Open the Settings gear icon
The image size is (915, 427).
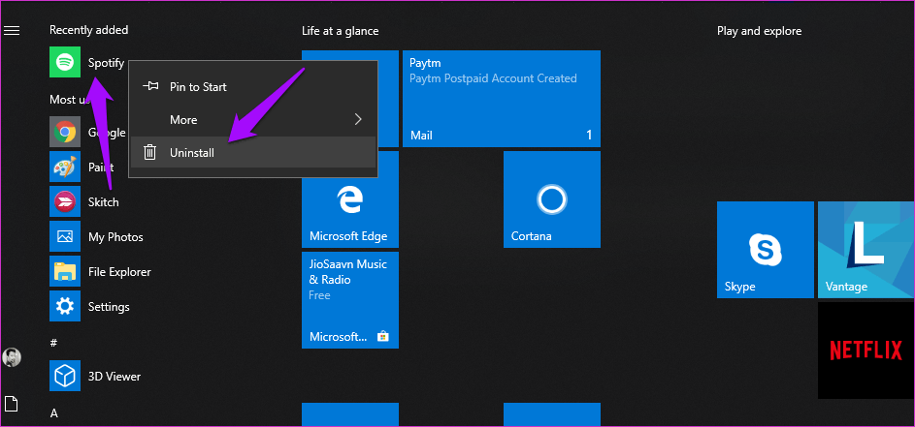[65, 306]
